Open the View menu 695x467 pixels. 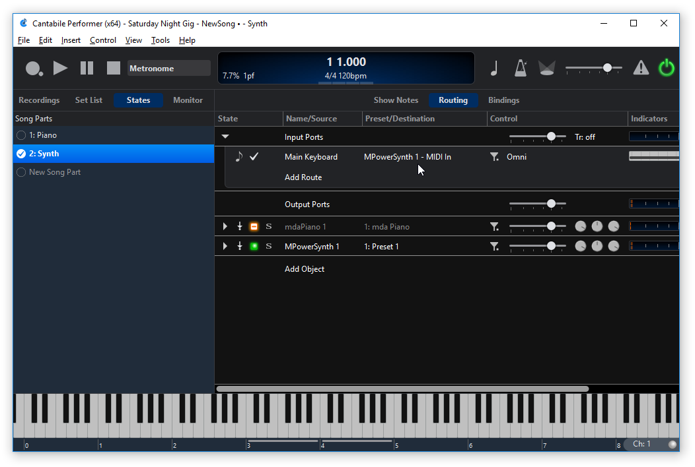[x=133, y=40]
